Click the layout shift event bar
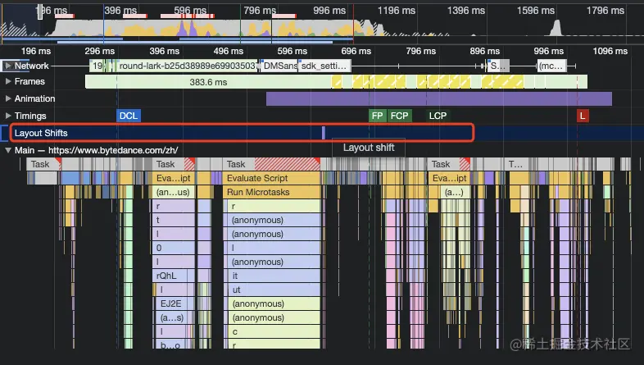Viewport: 644px width, 365px height. coord(324,133)
